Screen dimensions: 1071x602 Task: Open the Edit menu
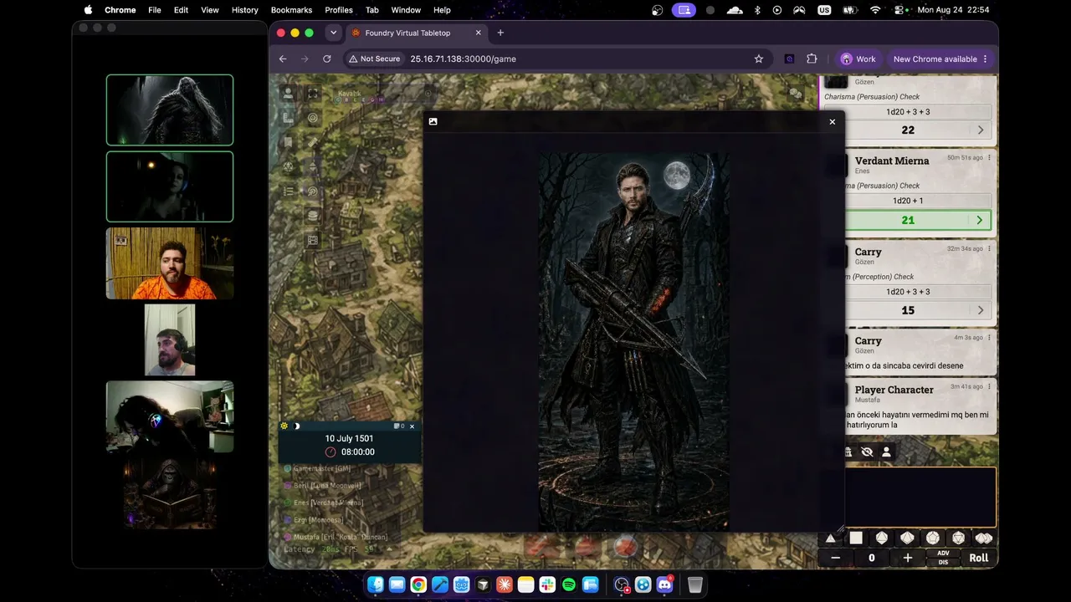181,10
